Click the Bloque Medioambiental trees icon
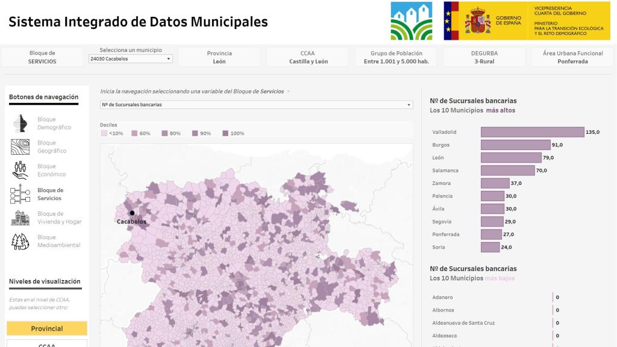617x347 pixels. (20, 241)
